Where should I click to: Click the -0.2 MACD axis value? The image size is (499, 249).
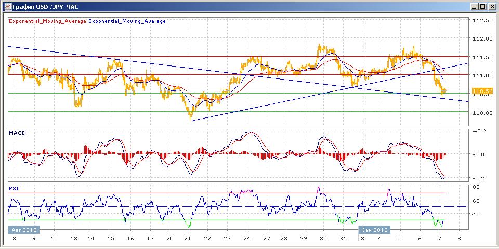pos(480,178)
